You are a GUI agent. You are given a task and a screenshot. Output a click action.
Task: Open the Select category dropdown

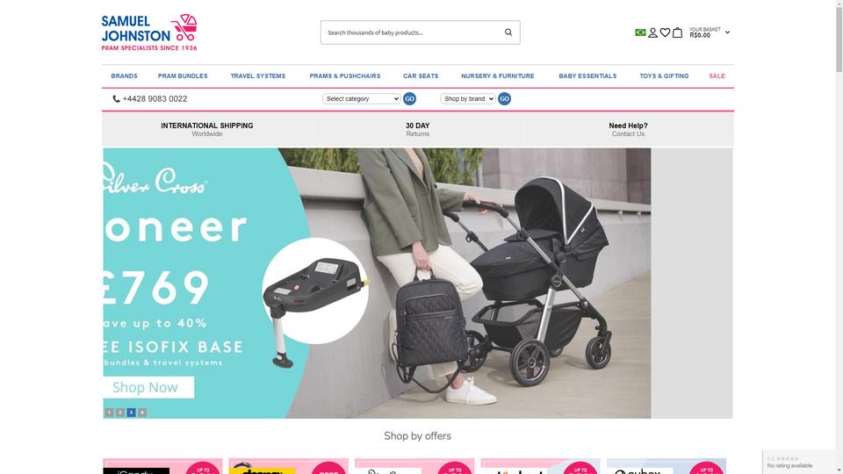361,99
